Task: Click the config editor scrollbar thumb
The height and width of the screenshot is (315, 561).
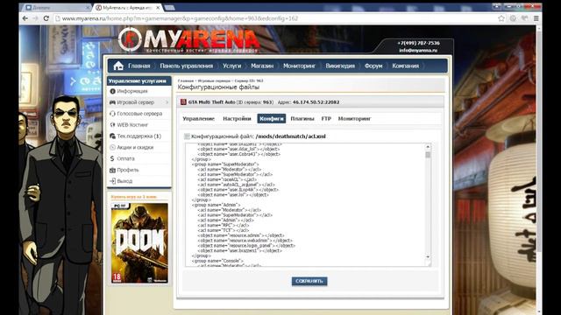Action: [428, 155]
